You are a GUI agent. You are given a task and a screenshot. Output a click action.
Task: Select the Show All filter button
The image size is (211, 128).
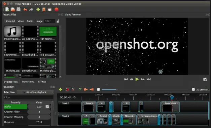point(10,21)
